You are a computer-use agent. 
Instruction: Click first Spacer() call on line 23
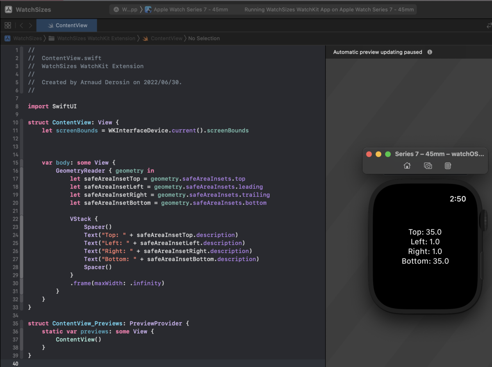click(98, 227)
